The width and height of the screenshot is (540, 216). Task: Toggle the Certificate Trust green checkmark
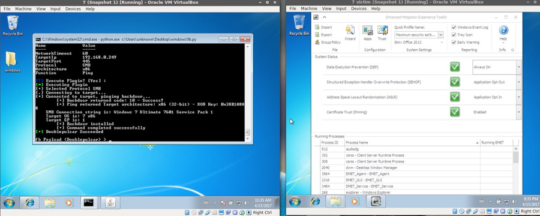click(455, 112)
